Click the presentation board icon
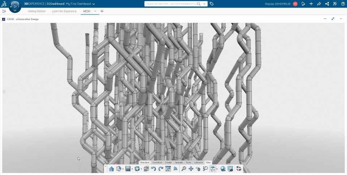The width and height of the screenshot is (347, 175). [168, 169]
